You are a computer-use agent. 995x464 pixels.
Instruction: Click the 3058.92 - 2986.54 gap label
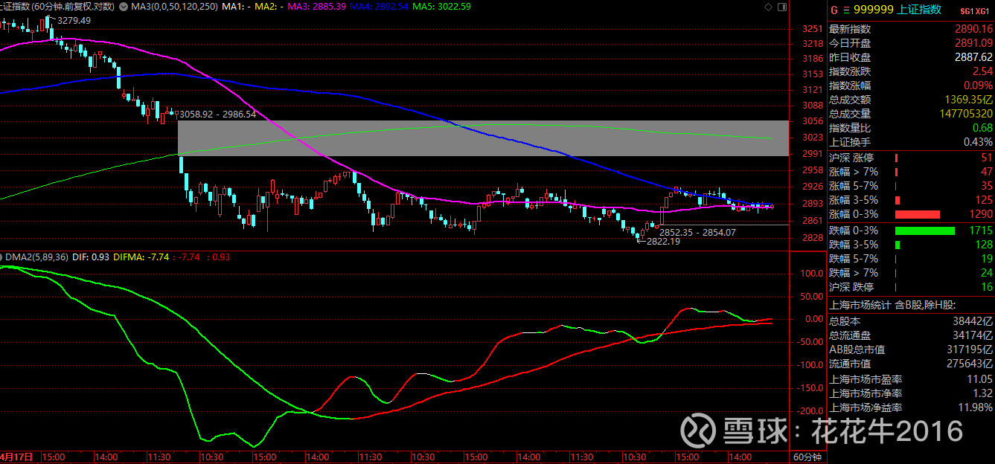(x=217, y=114)
